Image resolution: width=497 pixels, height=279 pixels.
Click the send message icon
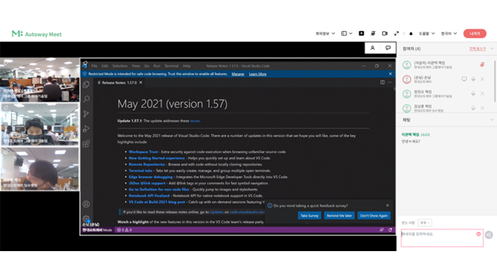489,235
